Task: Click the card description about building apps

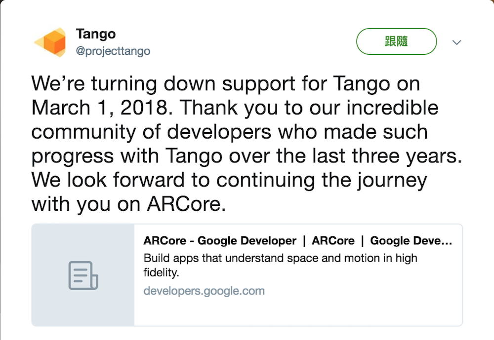Action: point(280,258)
